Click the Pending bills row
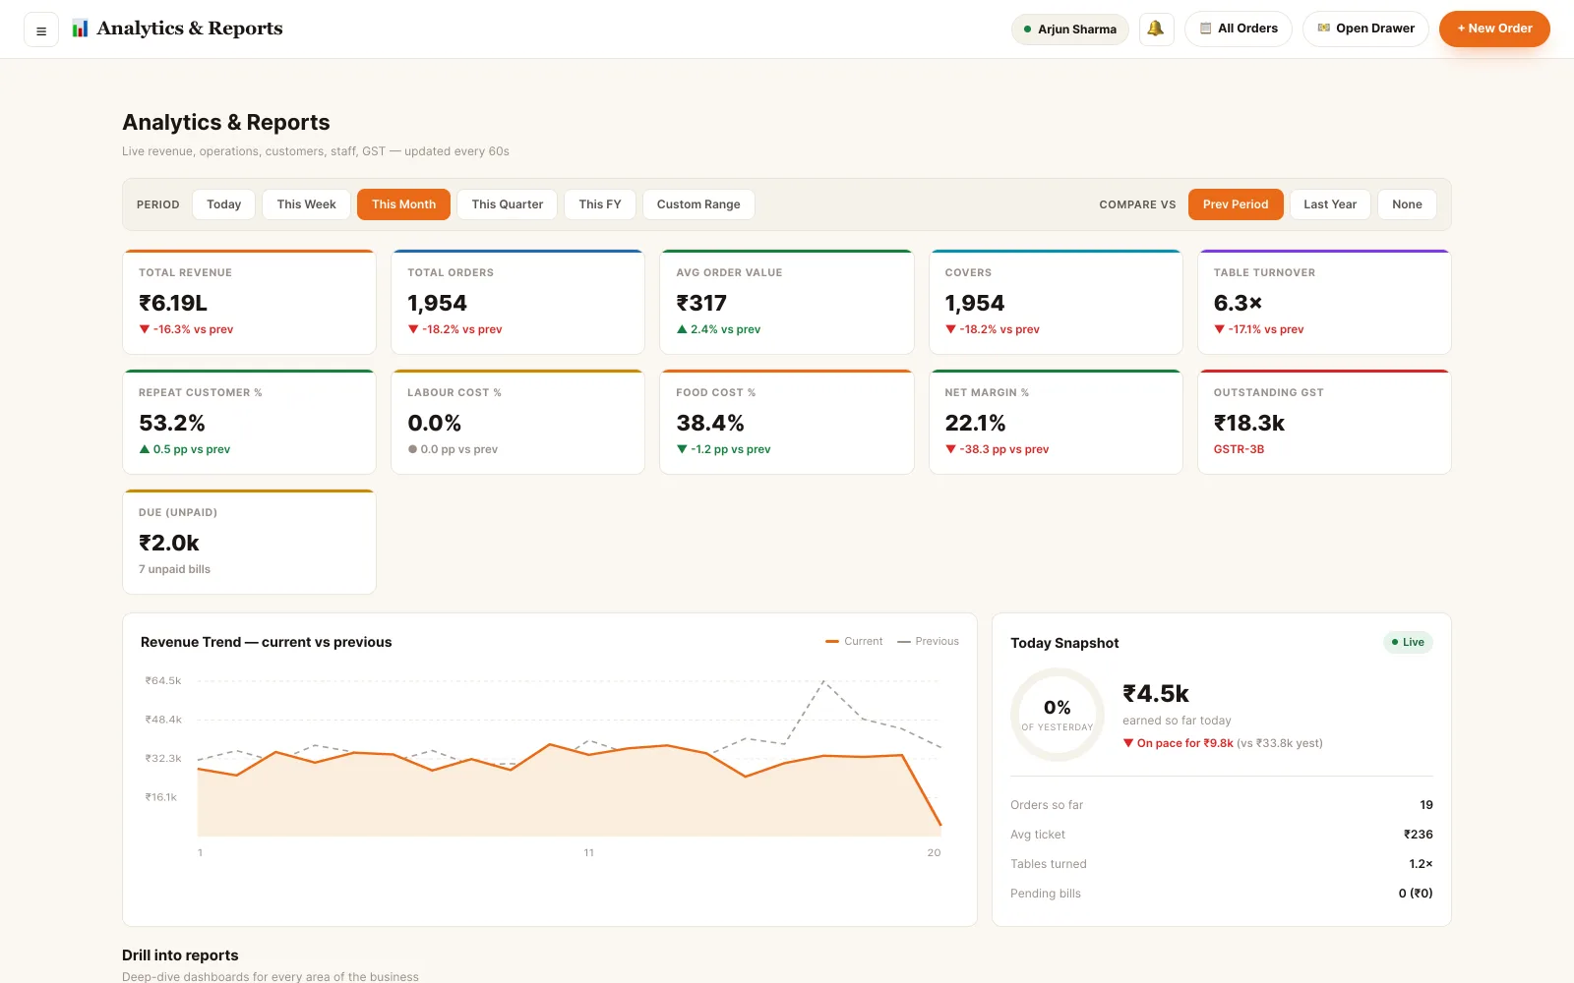 point(1222,894)
